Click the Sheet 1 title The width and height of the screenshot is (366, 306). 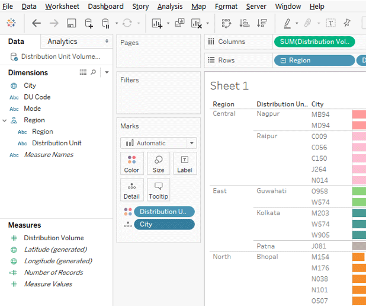pos(229,85)
